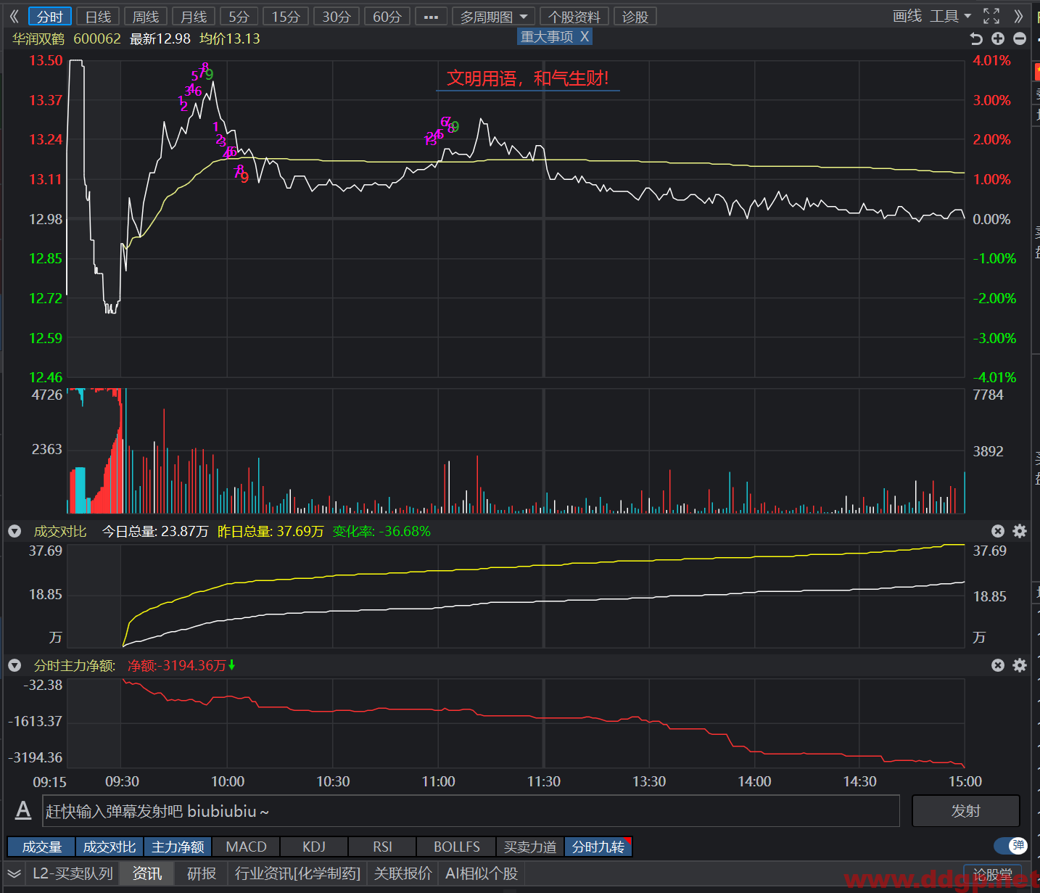Toggle the 分时九转 indicator
This screenshot has height=893, width=1040.
pos(598,847)
